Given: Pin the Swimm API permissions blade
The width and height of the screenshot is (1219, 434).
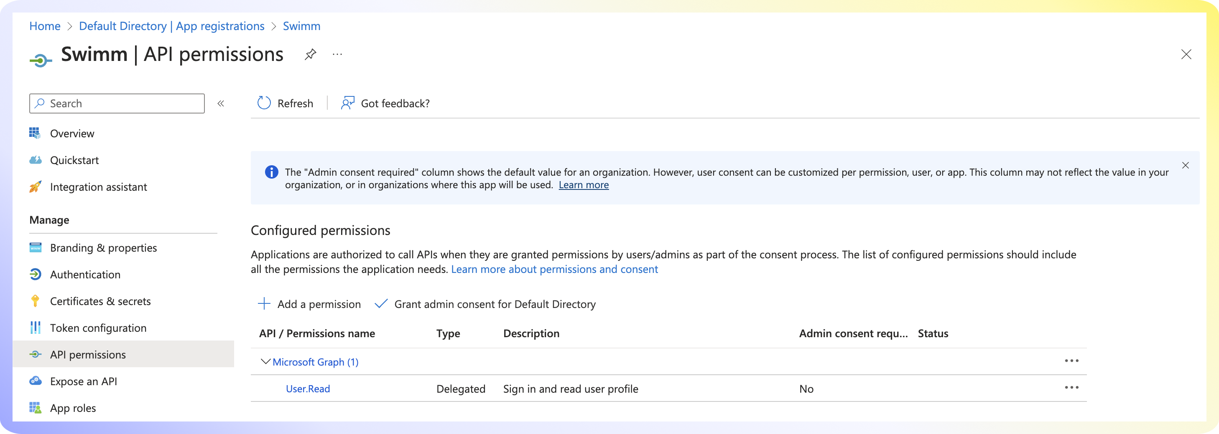Looking at the screenshot, I should pyautogui.click(x=311, y=54).
